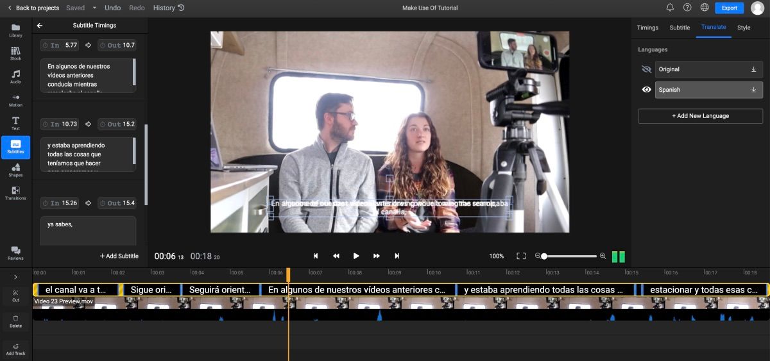Fast forward the video
This screenshot has height=361, width=770.
point(377,256)
